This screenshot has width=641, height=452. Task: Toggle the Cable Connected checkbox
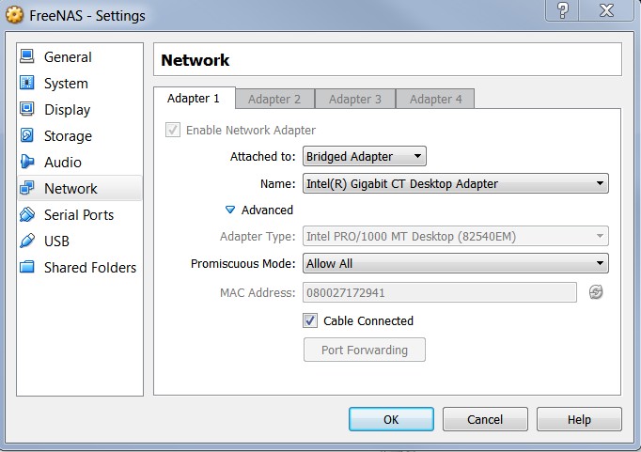point(310,320)
